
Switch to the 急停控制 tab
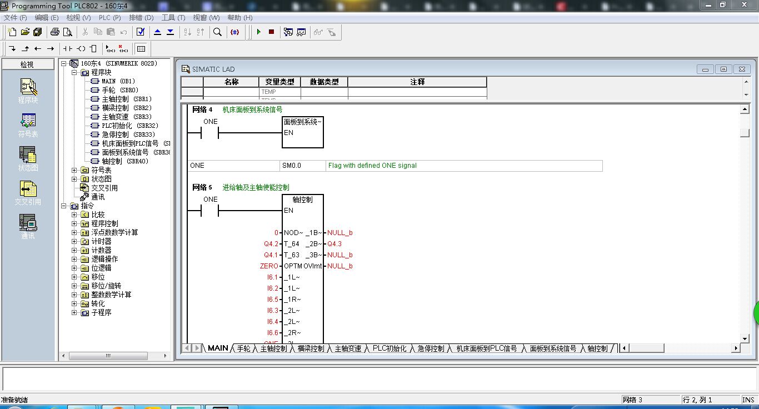431,348
